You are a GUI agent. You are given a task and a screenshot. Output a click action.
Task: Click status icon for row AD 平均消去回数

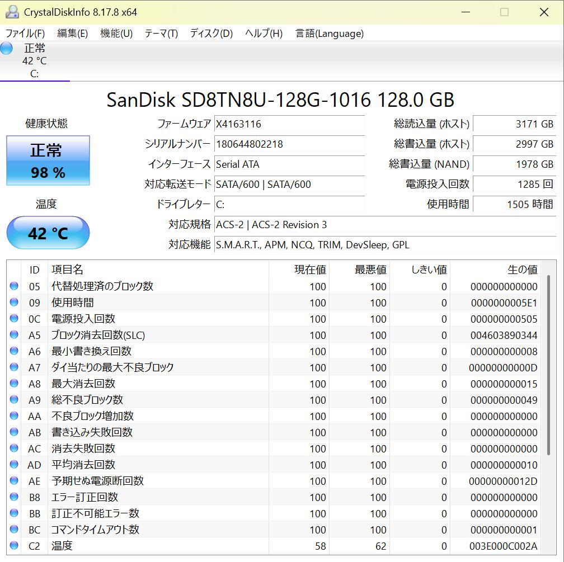point(14,464)
